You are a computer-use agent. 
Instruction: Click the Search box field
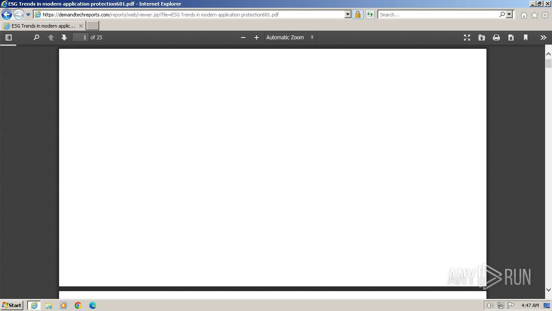[x=438, y=15]
